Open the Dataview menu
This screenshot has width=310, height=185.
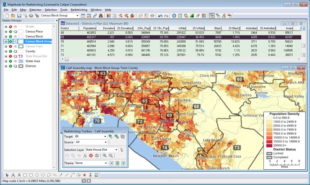(35, 9)
